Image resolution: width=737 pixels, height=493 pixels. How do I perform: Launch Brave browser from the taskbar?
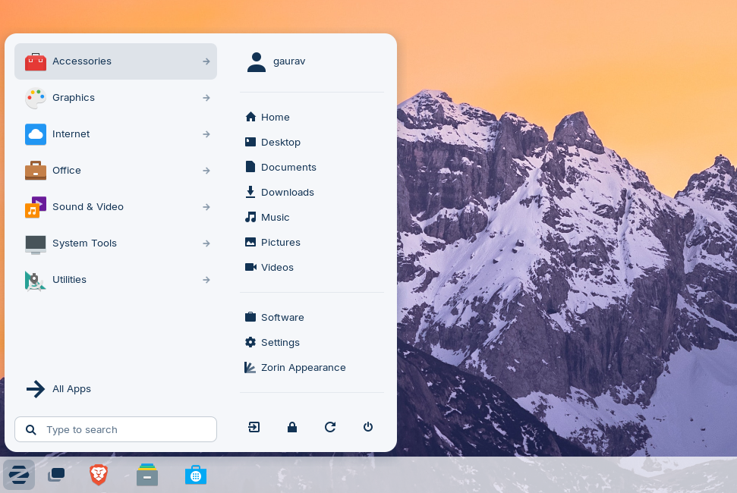pos(99,475)
